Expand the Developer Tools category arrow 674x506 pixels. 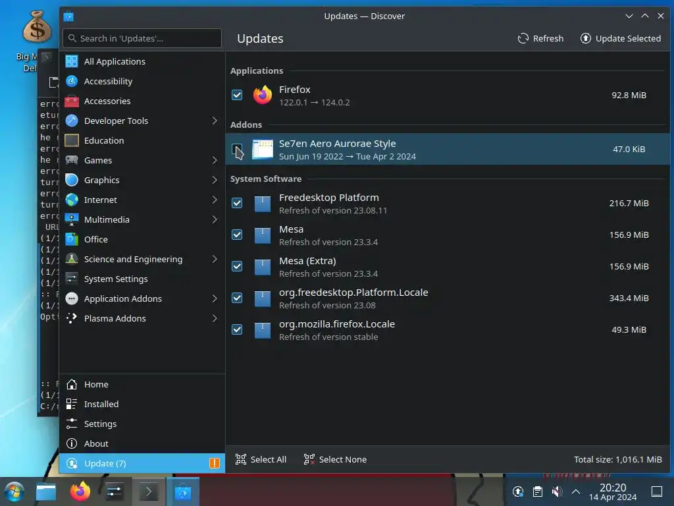[215, 121]
